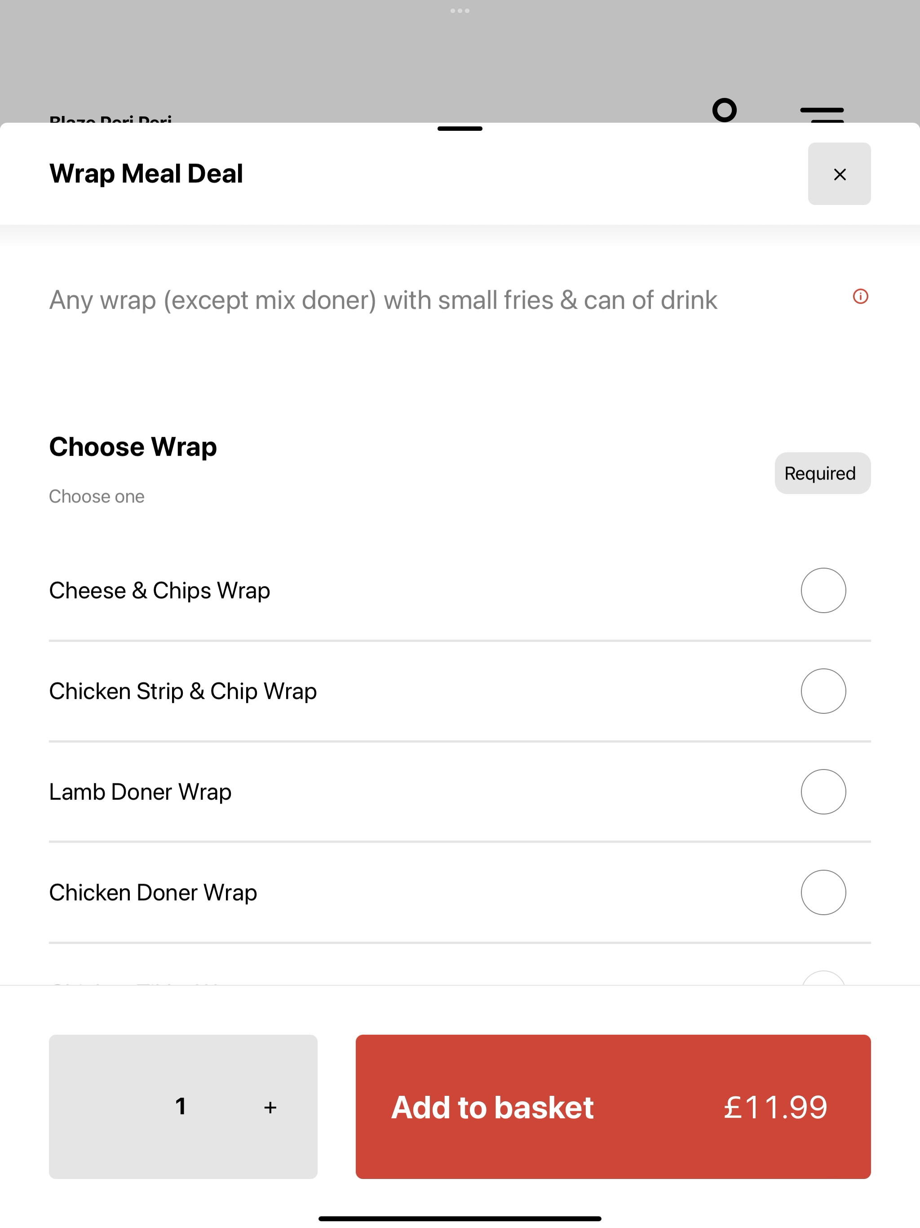The height and width of the screenshot is (1228, 920).
Task: Tap the Required badge
Action: tap(823, 473)
